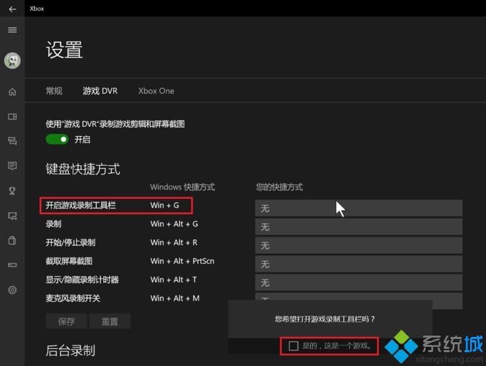This screenshot has width=486, height=366.
Task: Click the Win + Alt + PrtScn text
Action: point(182,261)
